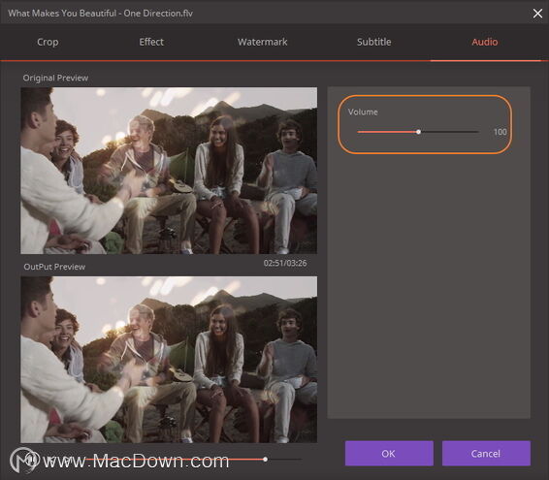Confirm changes with the OK button
Image resolution: width=549 pixels, height=480 pixels.
389,454
